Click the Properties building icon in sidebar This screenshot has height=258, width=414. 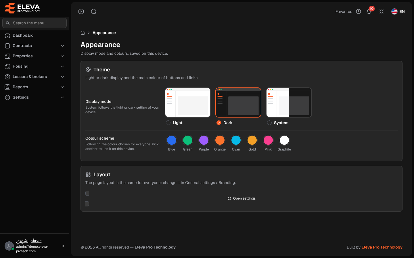pyautogui.click(x=7, y=56)
